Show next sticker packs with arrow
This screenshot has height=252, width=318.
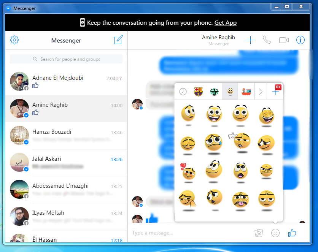(x=261, y=92)
